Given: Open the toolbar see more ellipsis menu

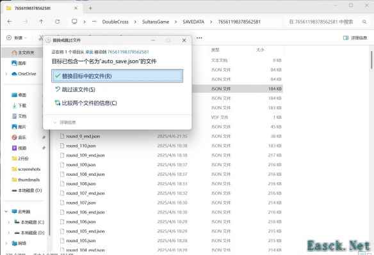Looking at the screenshot, I should coord(199,38).
